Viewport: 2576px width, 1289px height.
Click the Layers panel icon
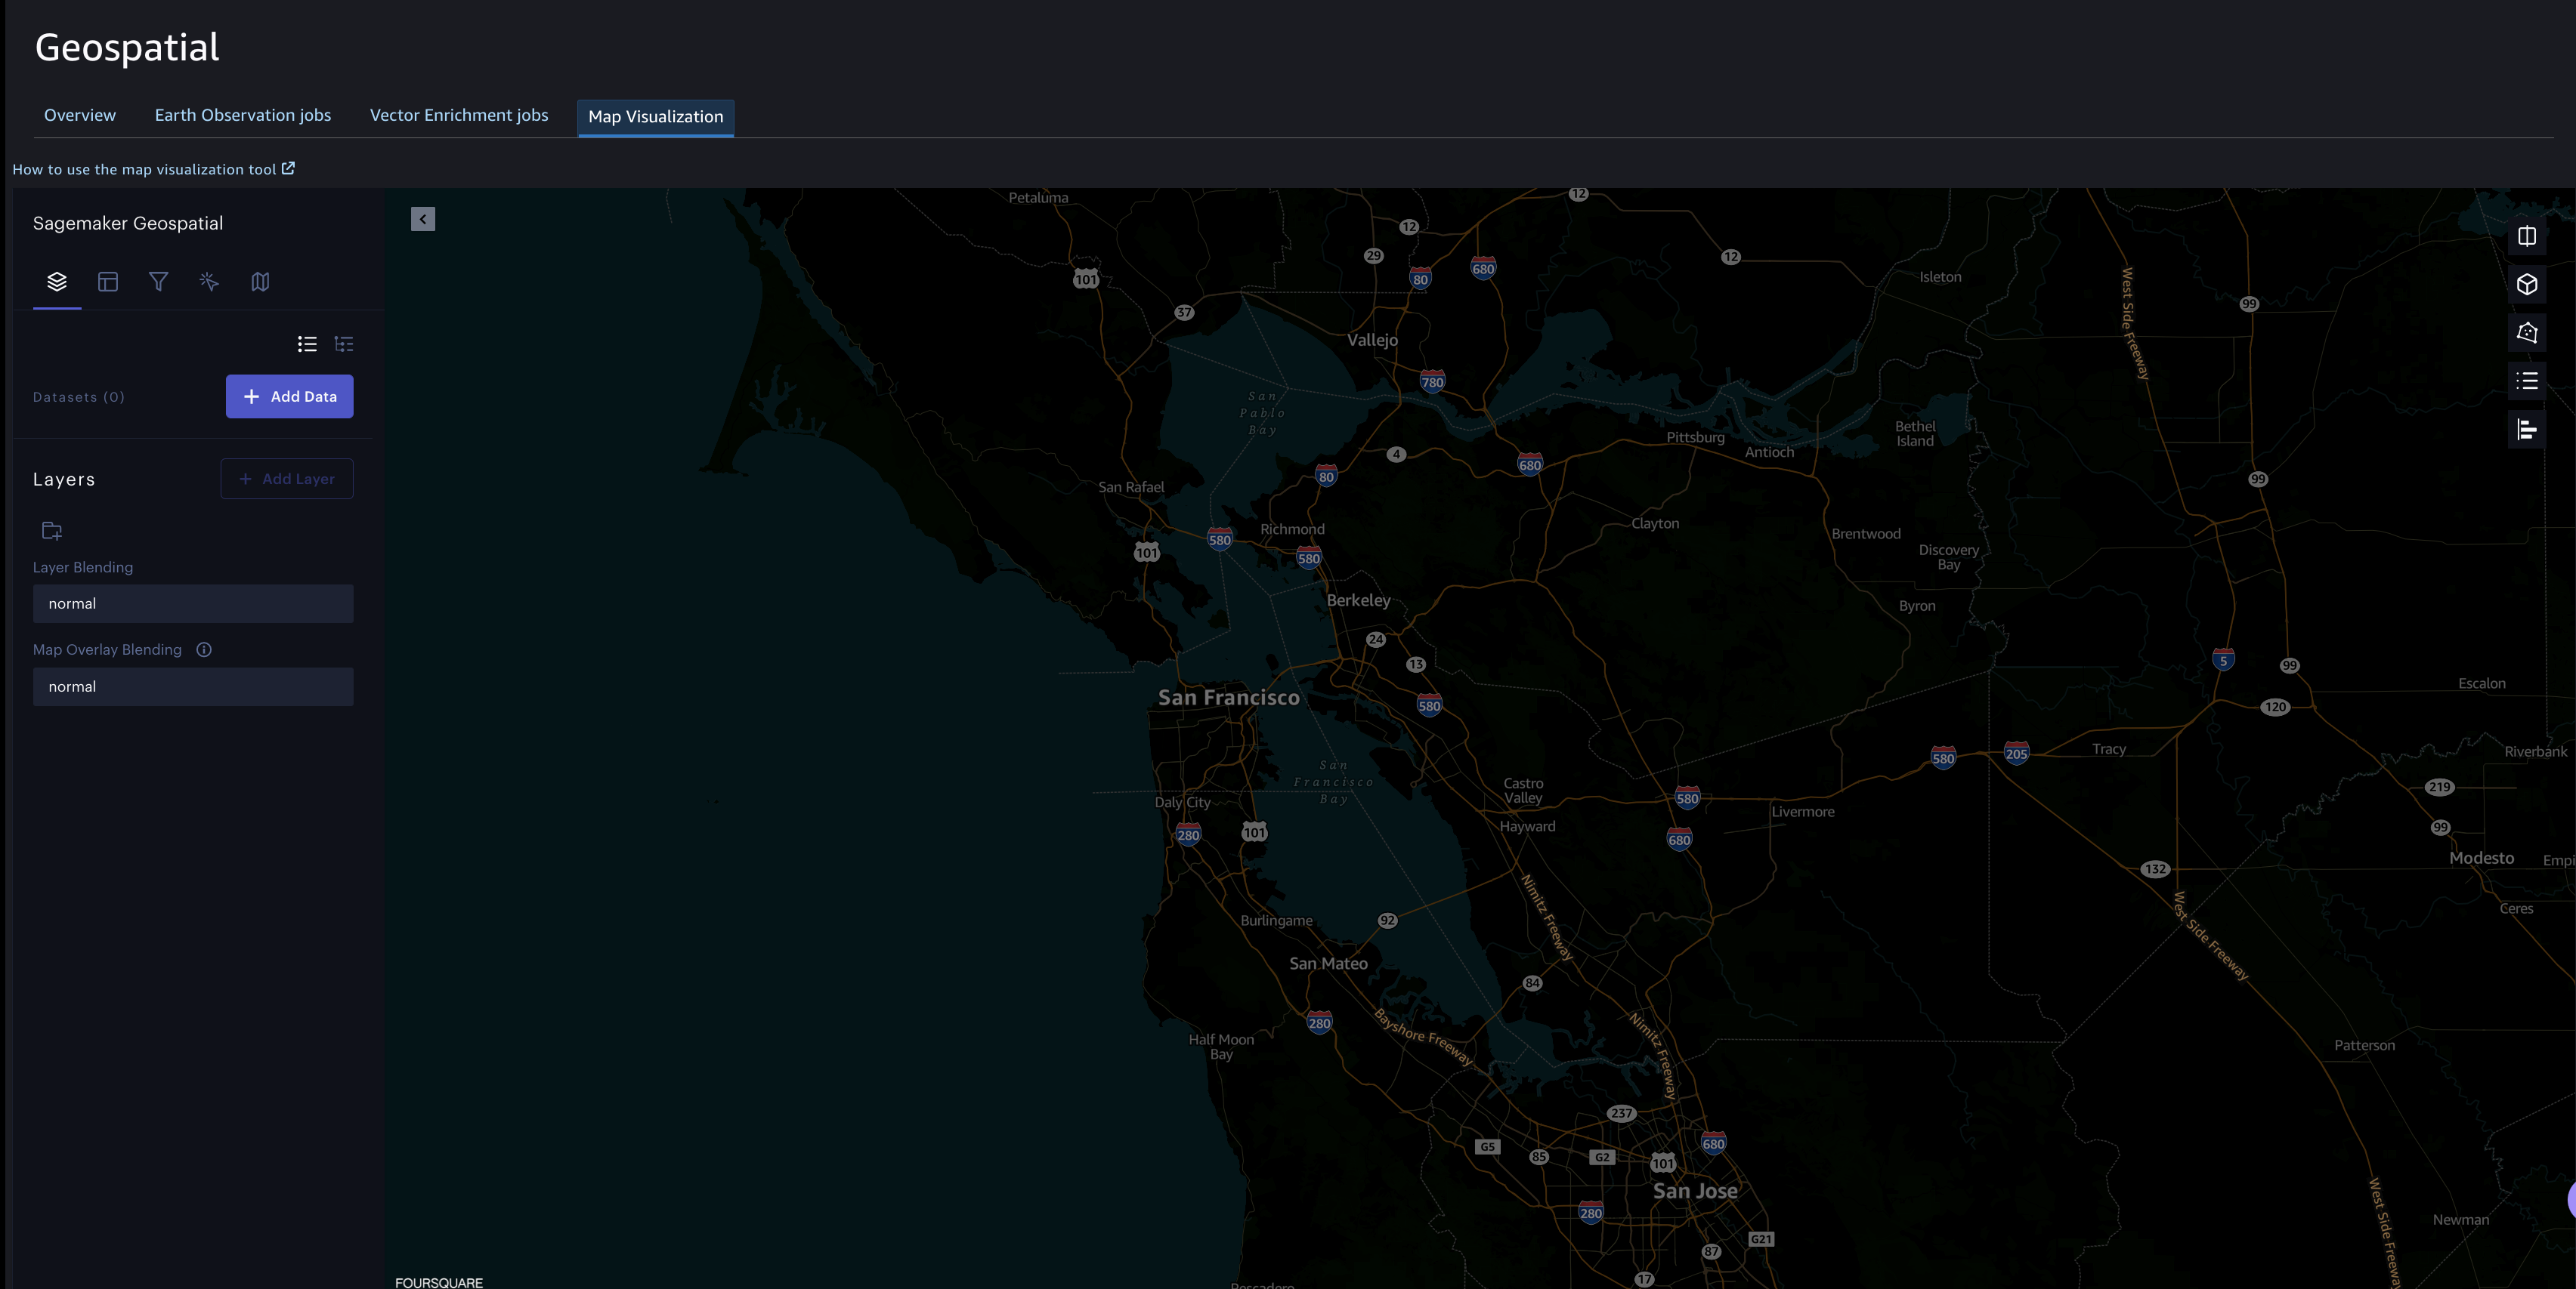[56, 281]
